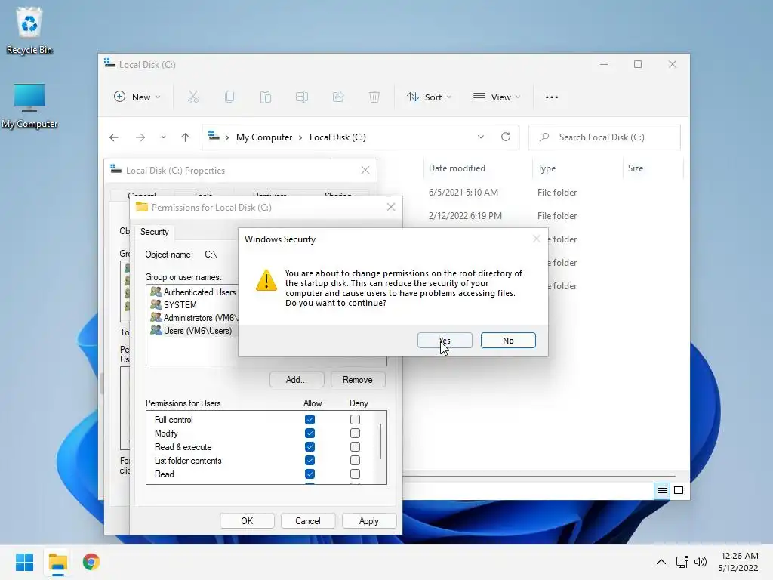The height and width of the screenshot is (580, 773).
Task: Go up one folder level arrow
Action: (x=185, y=137)
